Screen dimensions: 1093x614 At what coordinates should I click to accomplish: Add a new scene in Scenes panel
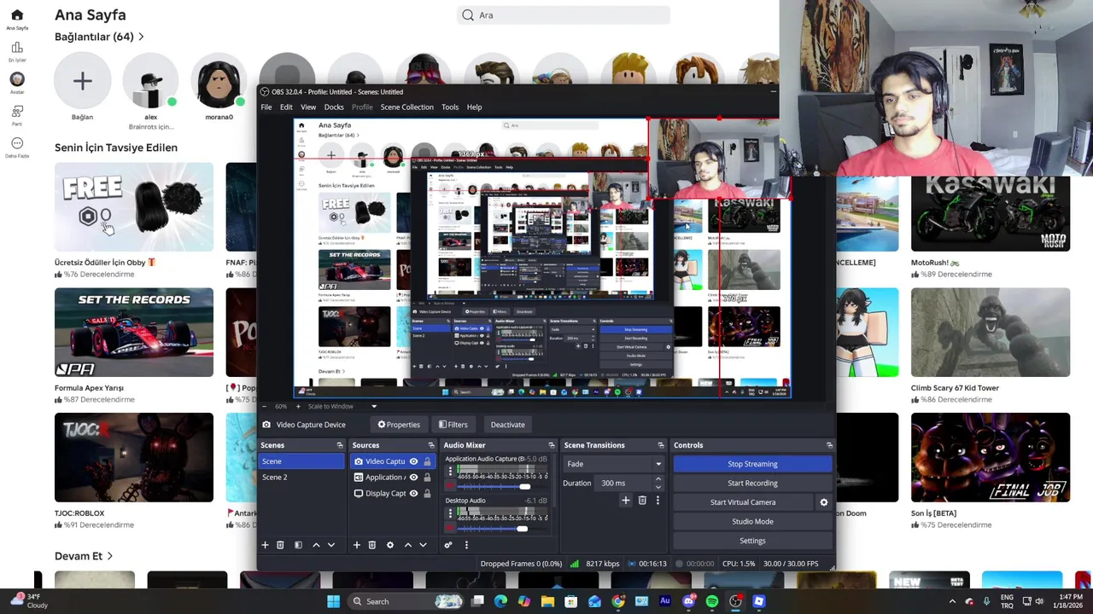pyautogui.click(x=265, y=545)
